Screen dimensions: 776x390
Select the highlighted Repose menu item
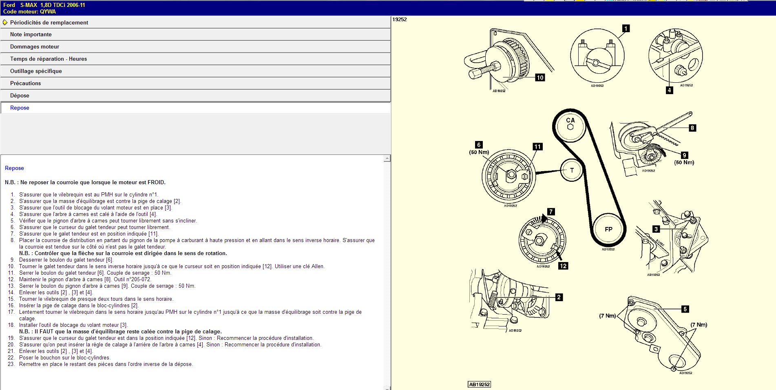[x=20, y=108]
